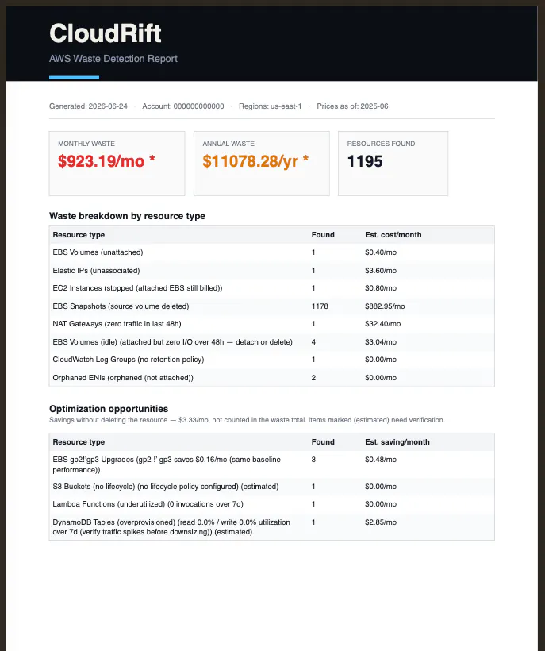
Task: Click the 'S3 Buckets (no lifecycle)' row
Action: [x=271, y=487]
